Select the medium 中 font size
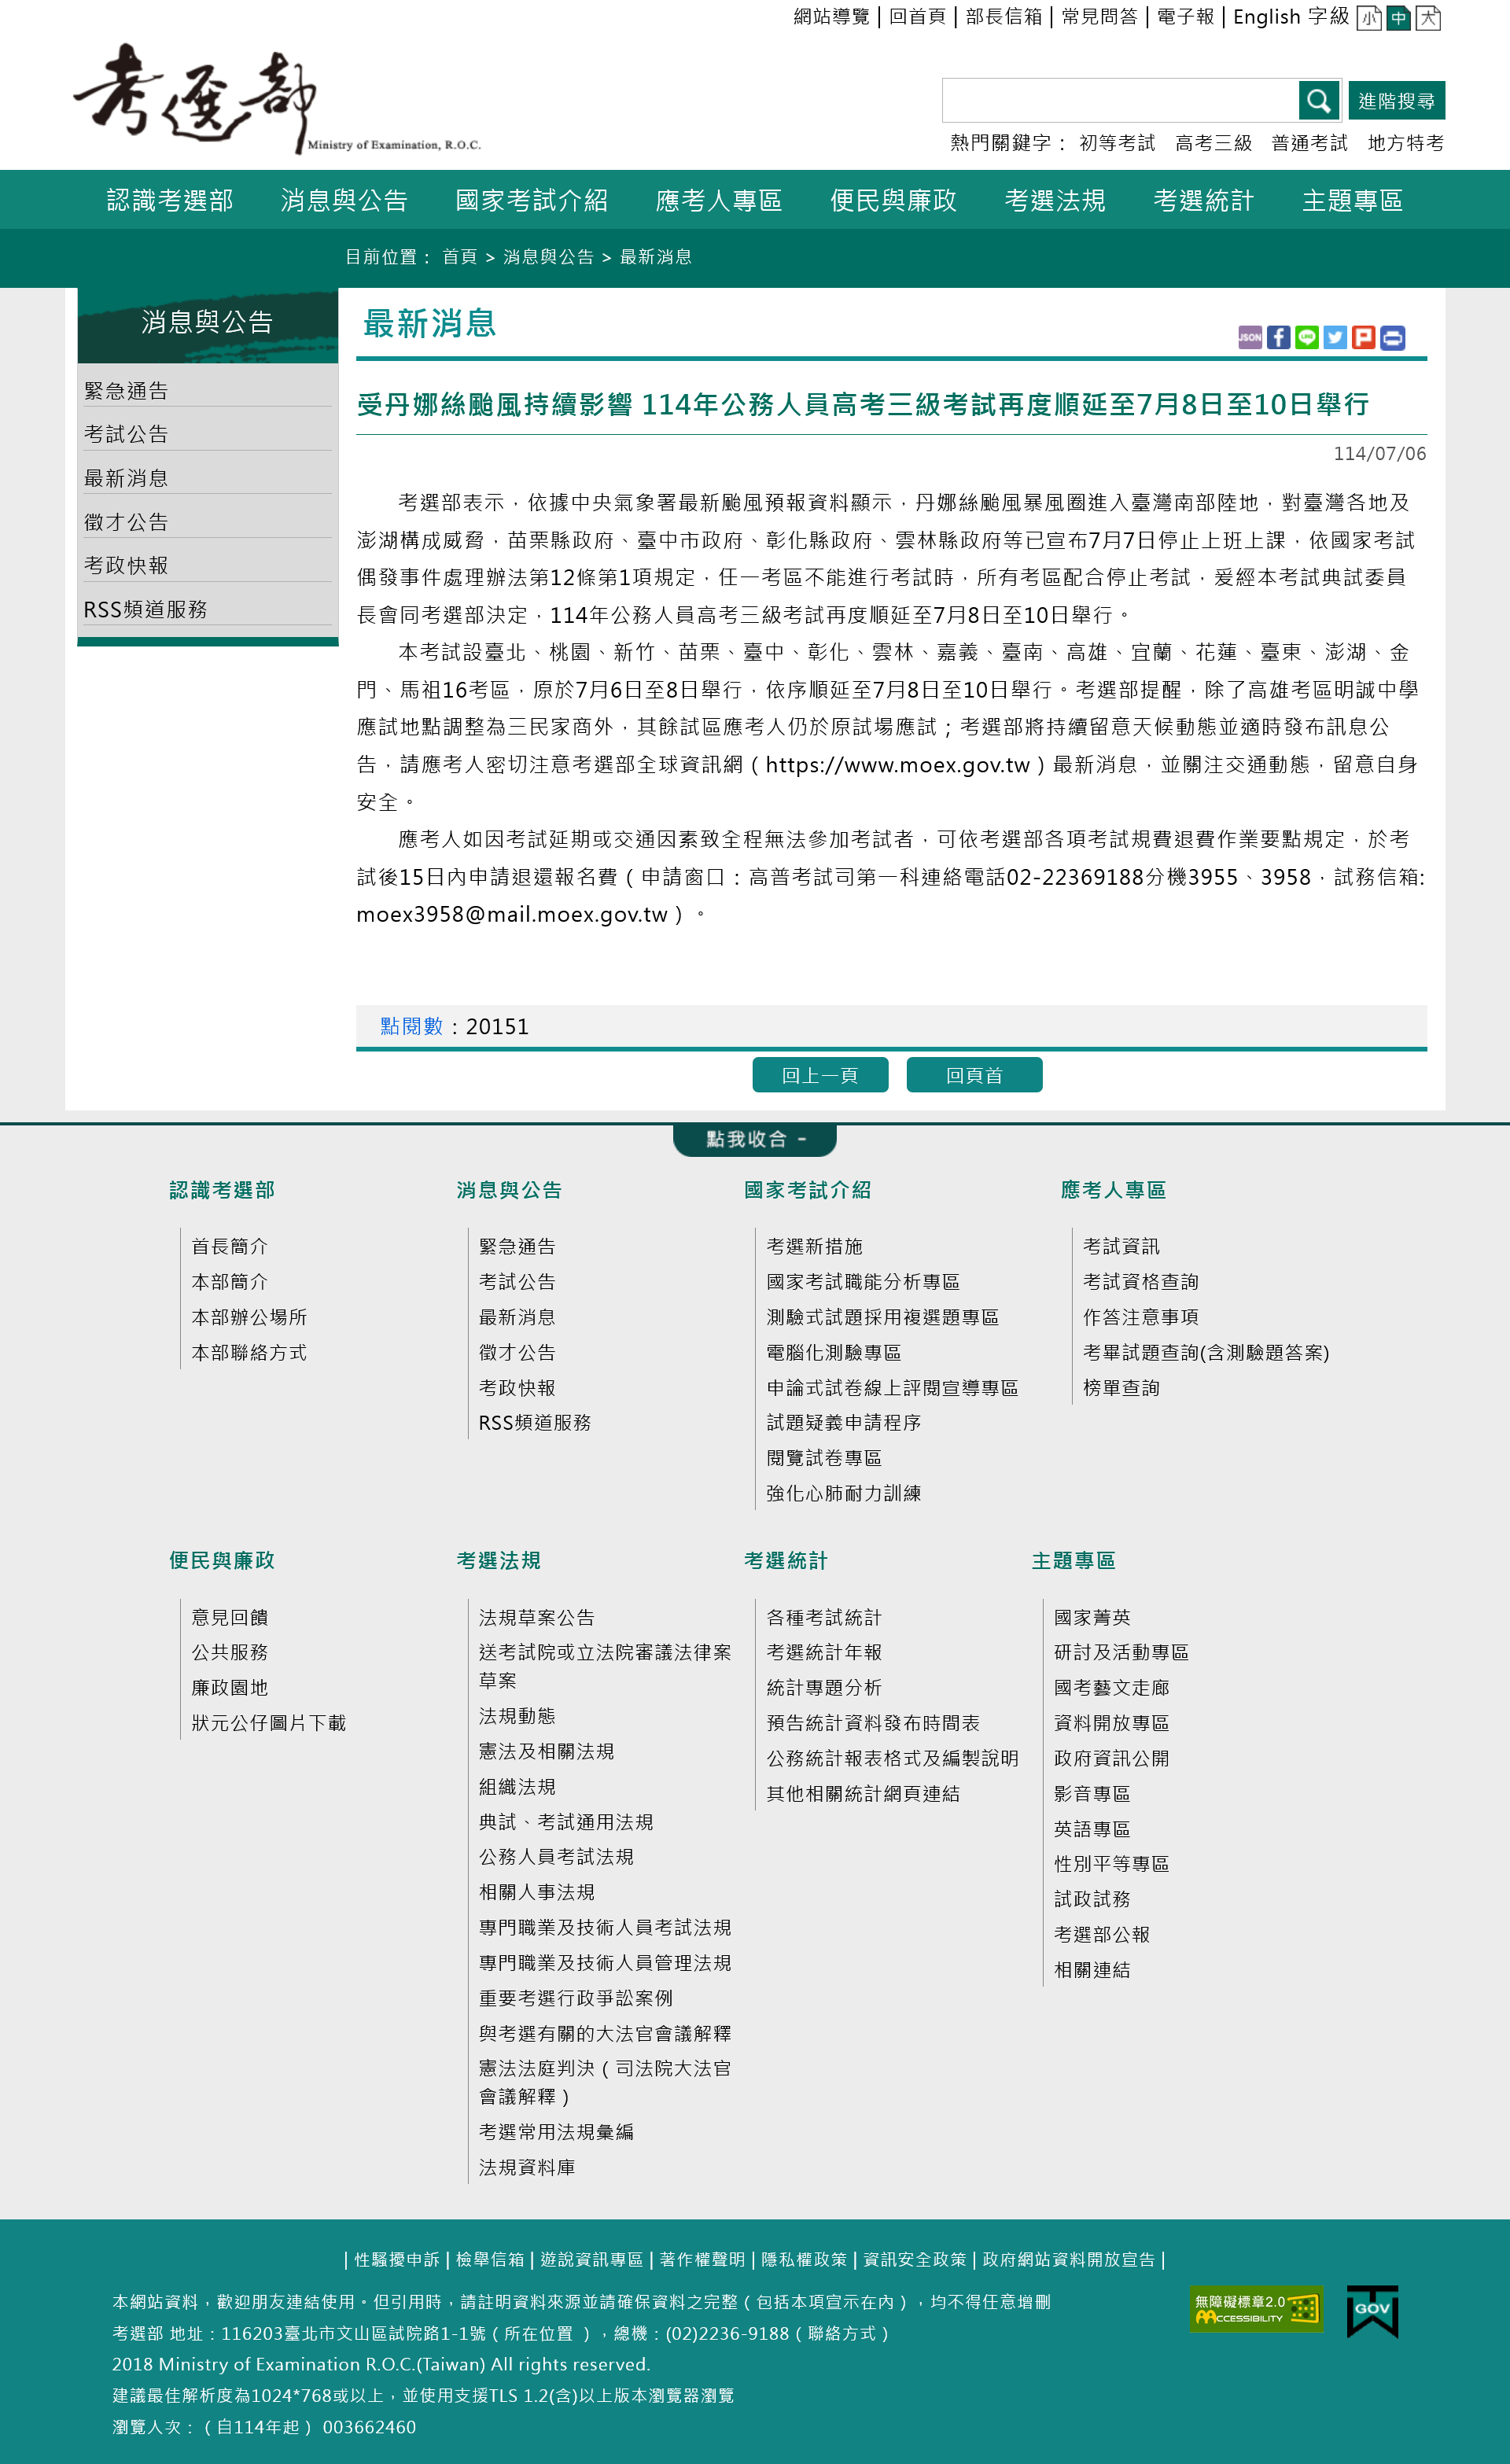Image resolution: width=1510 pixels, height=2464 pixels. coord(1400,18)
